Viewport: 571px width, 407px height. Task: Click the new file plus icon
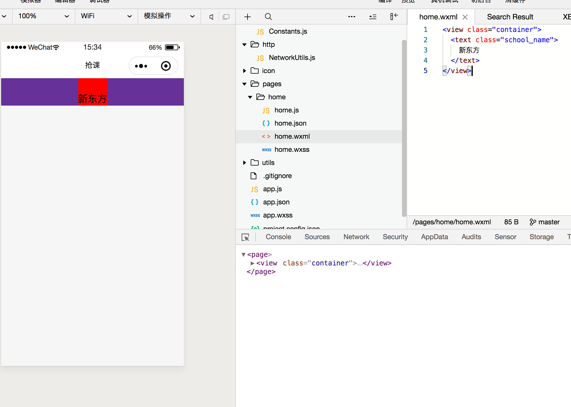pyautogui.click(x=248, y=17)
